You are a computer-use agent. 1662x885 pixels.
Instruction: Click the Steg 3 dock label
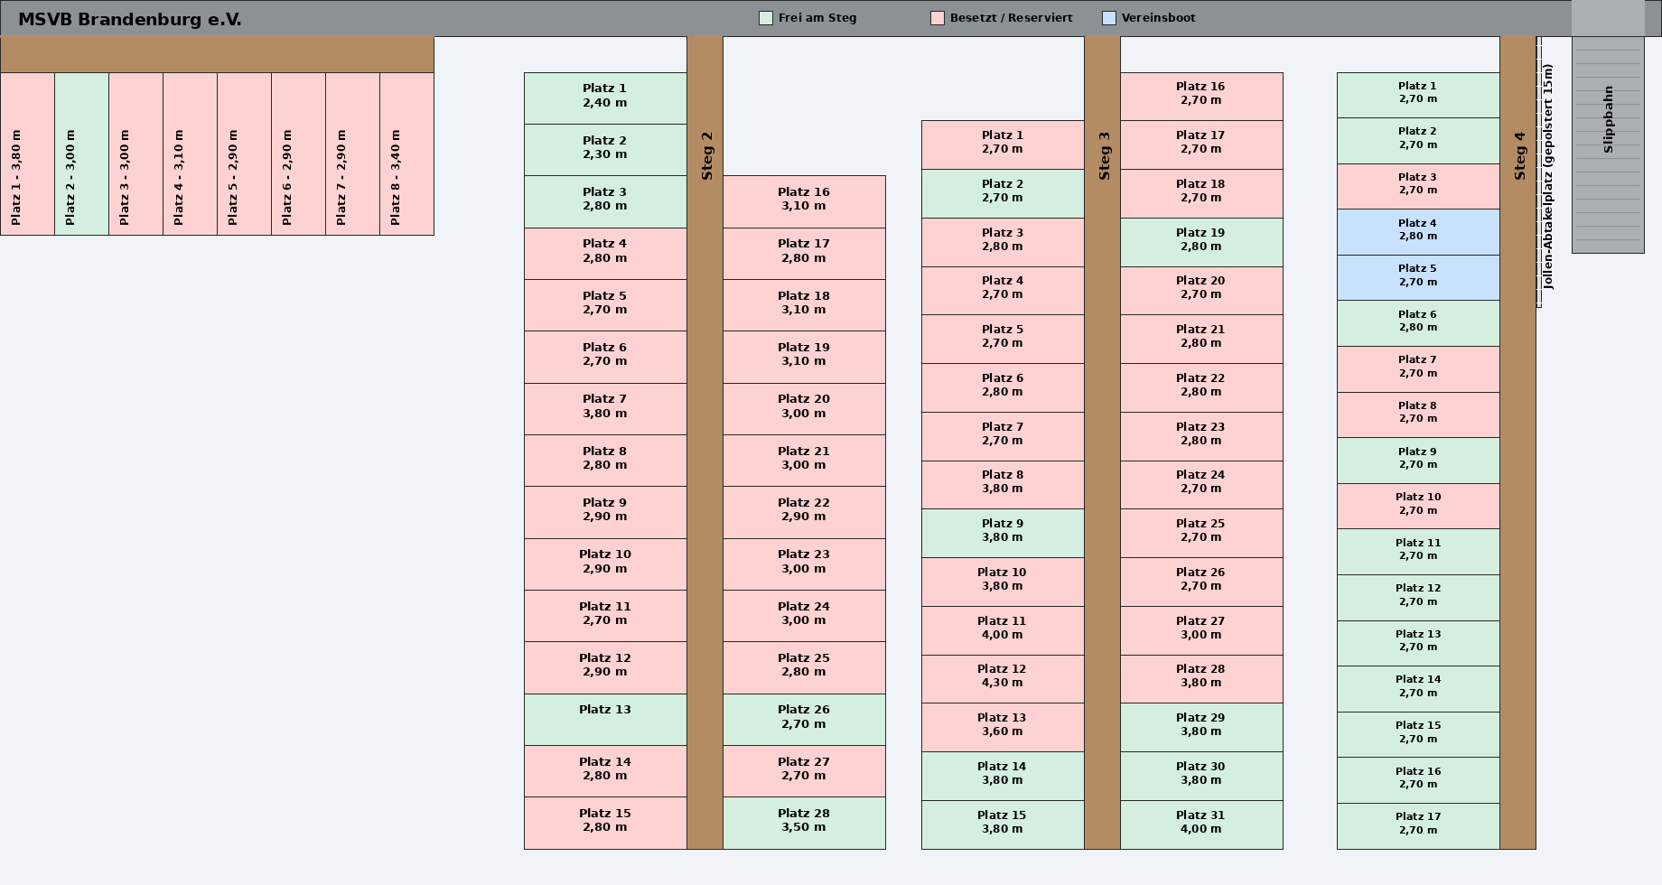[x=1104, y=155]
